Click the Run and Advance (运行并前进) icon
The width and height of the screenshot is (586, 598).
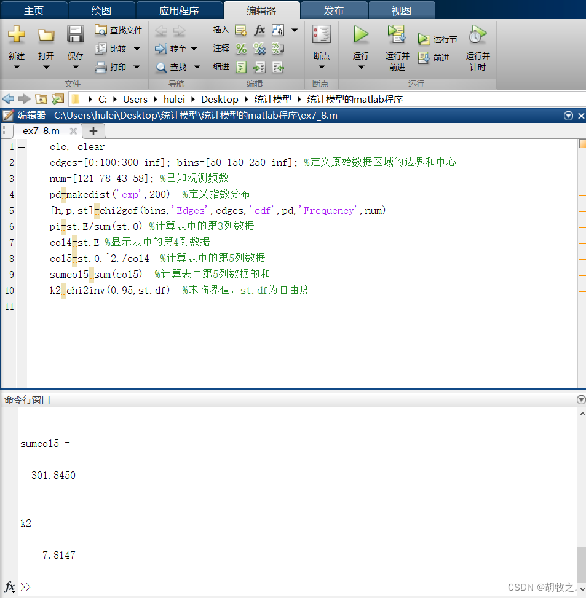tap(397, 34)
